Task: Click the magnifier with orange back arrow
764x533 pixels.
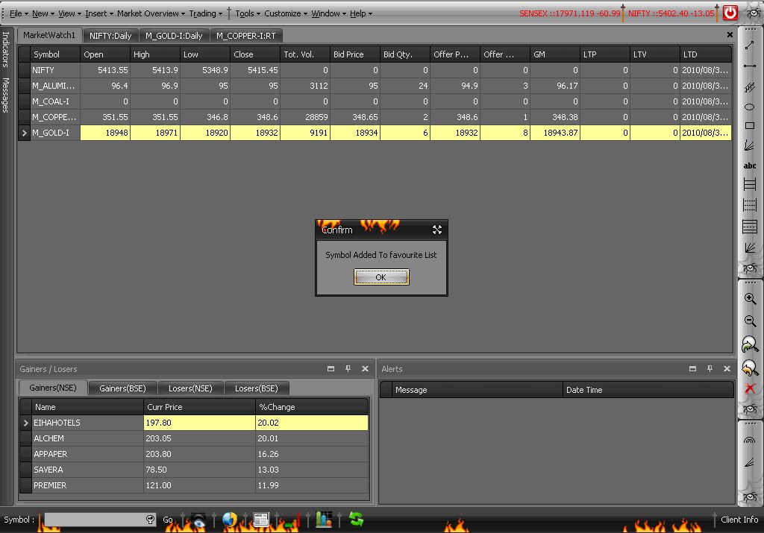Action: (x=749, y=368)
